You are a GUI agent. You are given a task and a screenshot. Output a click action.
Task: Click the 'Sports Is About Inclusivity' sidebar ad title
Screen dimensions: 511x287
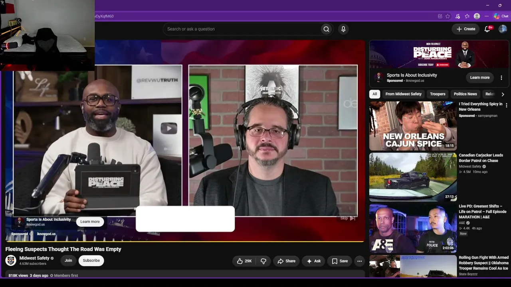click(x=412, y=75)
